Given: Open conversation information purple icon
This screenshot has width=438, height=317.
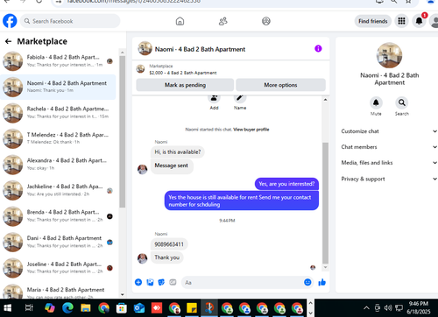Looking at the screenshot, I should [x=318, y=48].
